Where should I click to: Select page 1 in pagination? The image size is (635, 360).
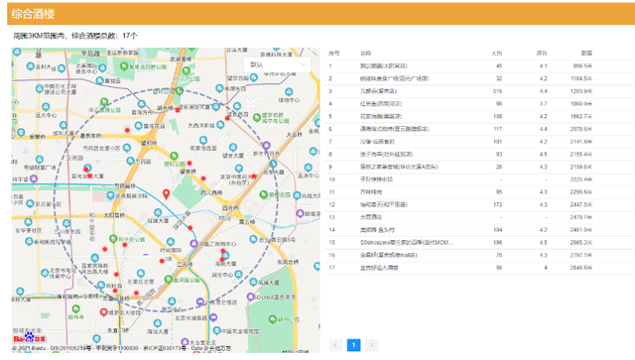353,345
